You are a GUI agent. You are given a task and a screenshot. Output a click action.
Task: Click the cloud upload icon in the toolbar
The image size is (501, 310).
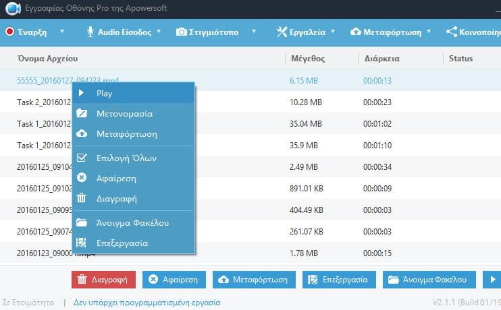click(x=356, y=32)
